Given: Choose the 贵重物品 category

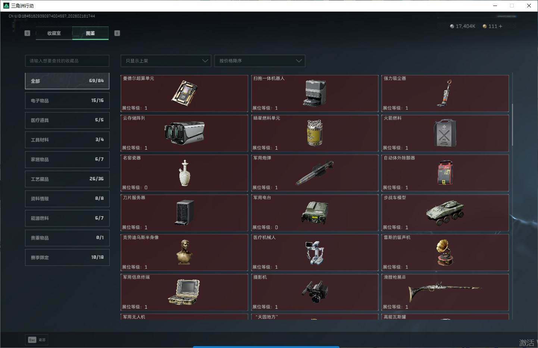Looking at the screenshot, I should [x=67, y=238].
